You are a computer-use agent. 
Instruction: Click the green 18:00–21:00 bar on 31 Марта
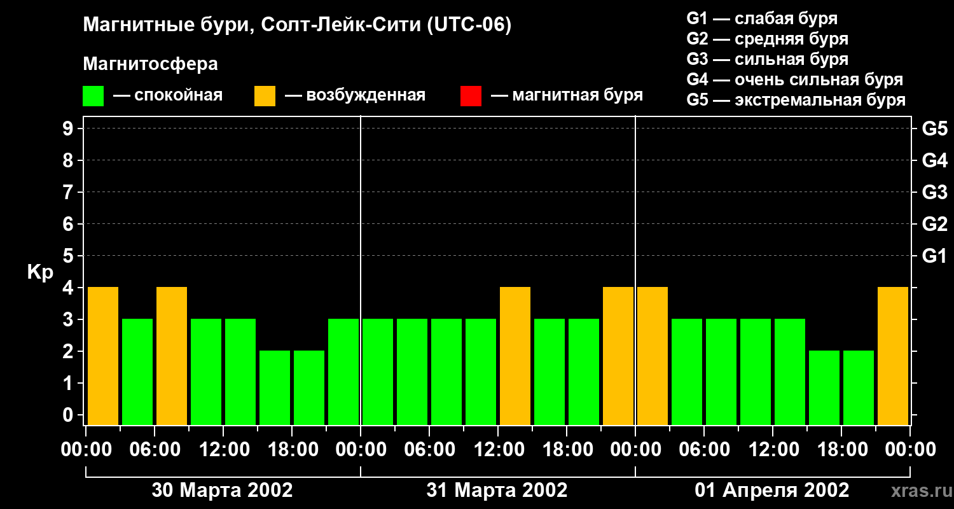pyautogui.click(x=584, y=372)
